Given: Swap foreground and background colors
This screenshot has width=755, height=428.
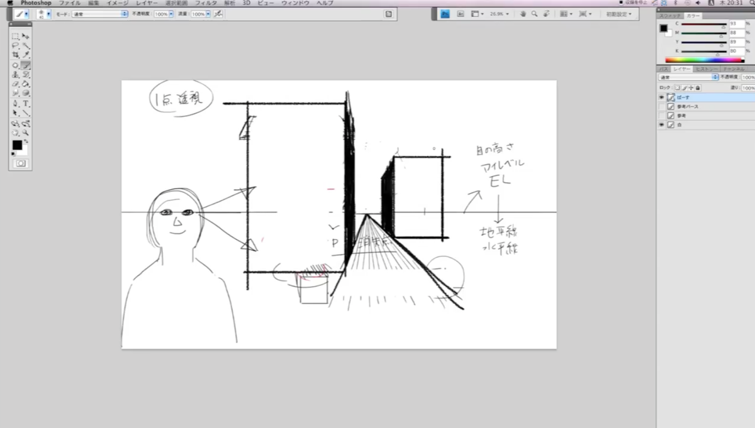Looking at the screenshot, I should [26, 141].
